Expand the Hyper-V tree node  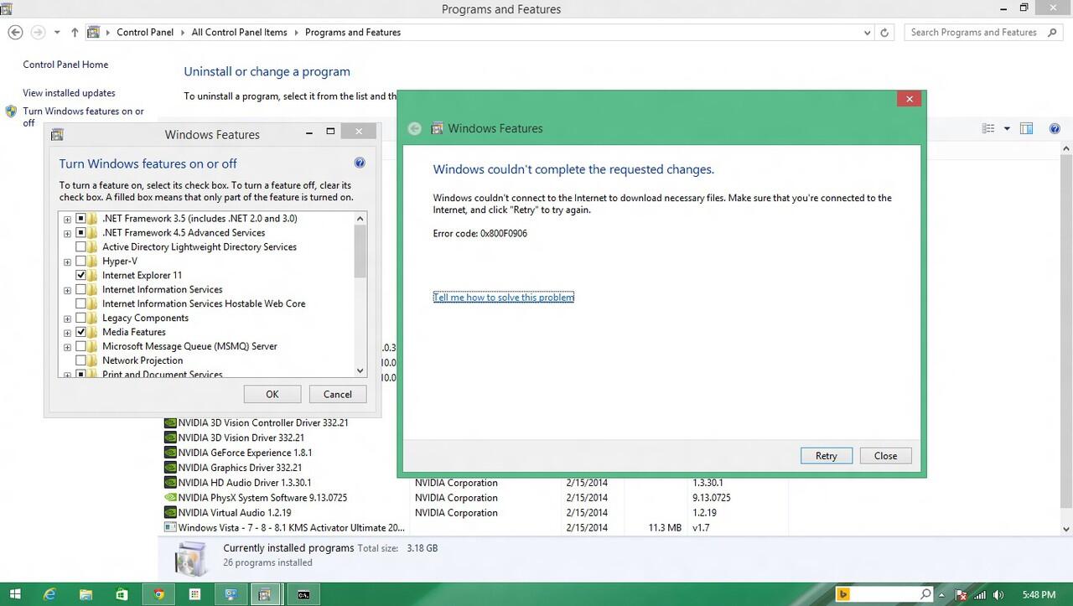point(67,262)
